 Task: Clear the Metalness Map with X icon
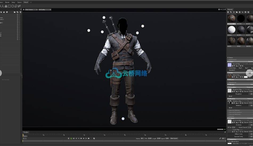[243, 103]
